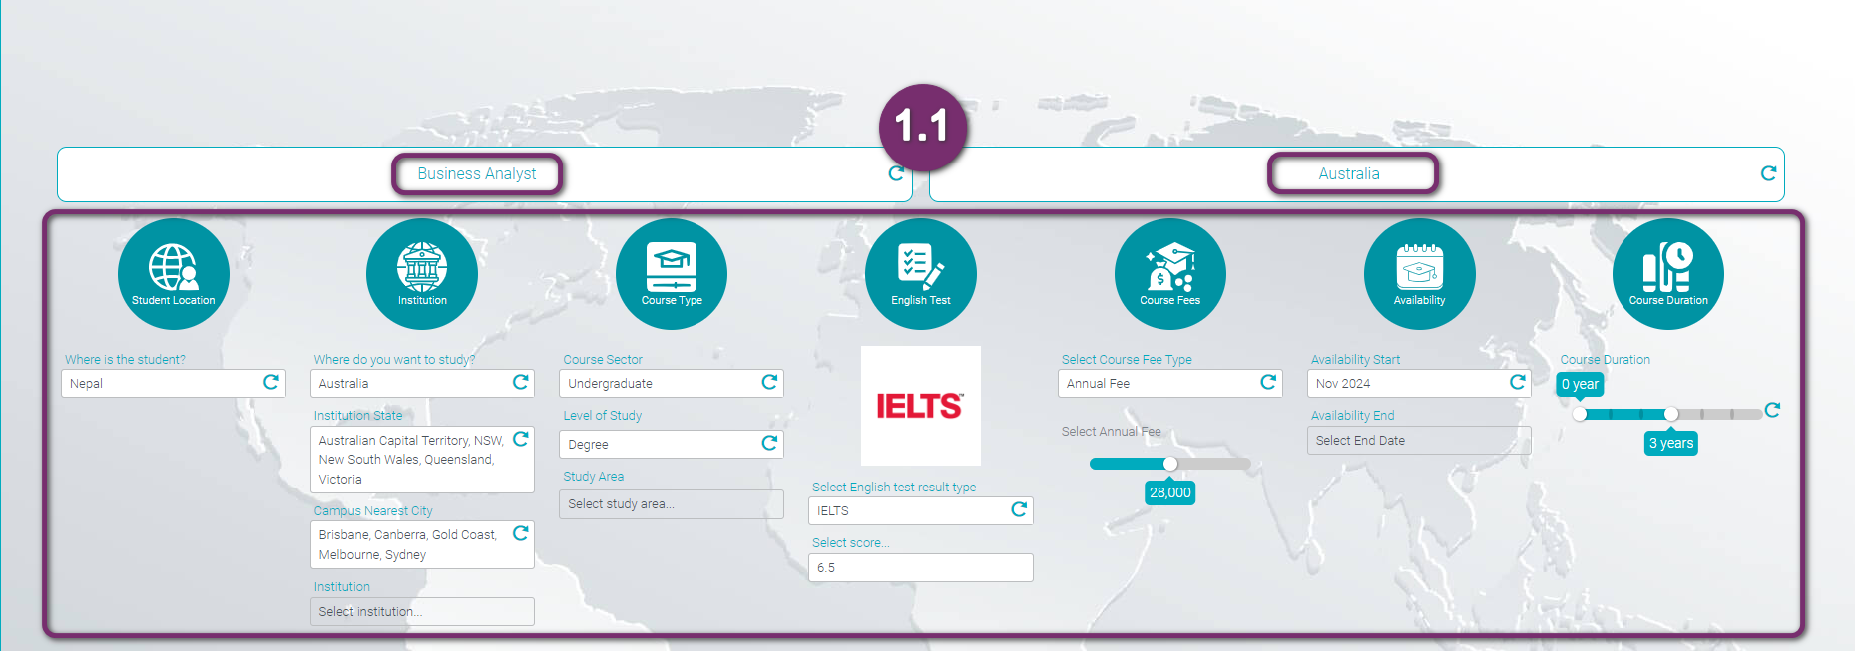Click the 3 years duration slider handle
1855x651 pixels.
click(1671, 414)
